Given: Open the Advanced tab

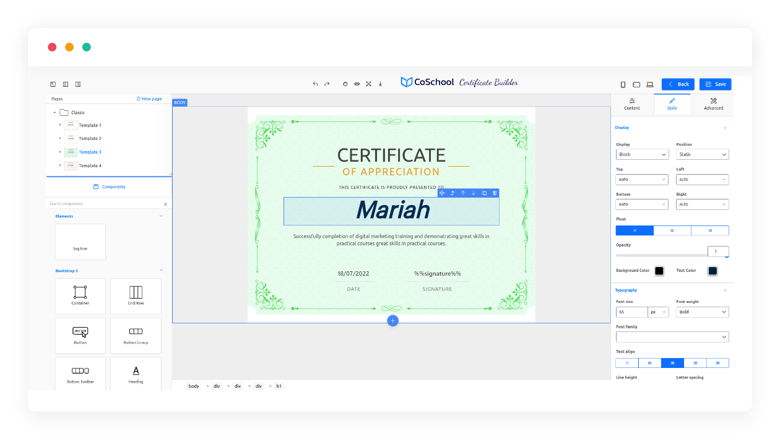Looking at the screenshot, I should [713, 103].
